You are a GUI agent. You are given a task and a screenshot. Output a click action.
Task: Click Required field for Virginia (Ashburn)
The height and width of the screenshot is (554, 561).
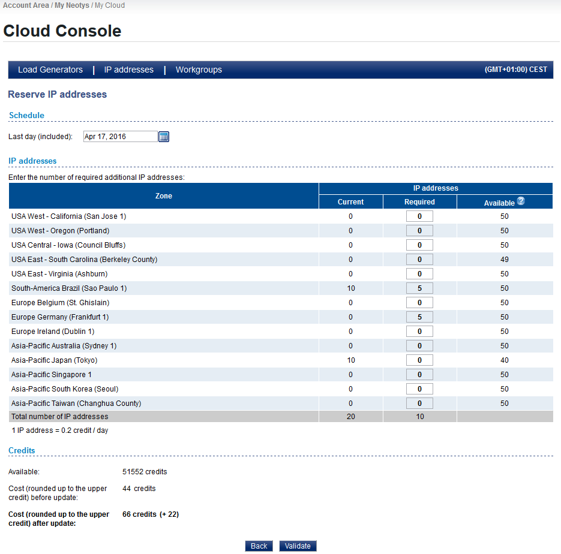[x=419, y=274]
